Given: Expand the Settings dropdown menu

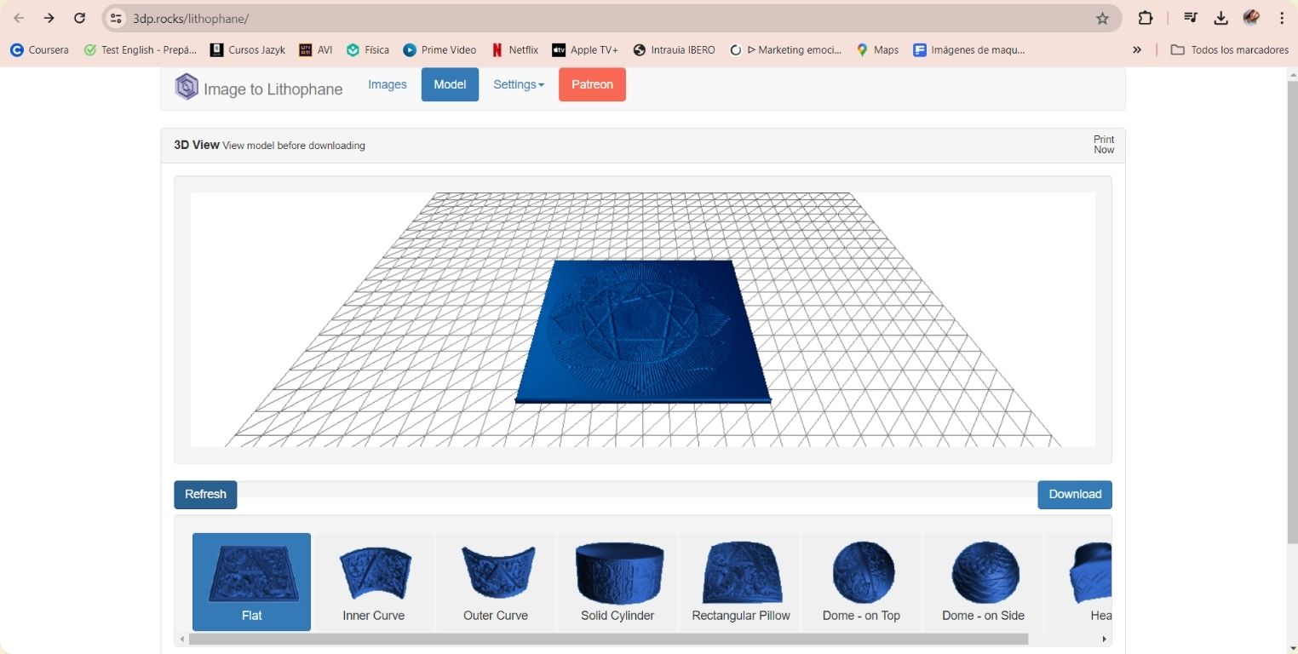Looking at the screenshot, I should point(519,84).
